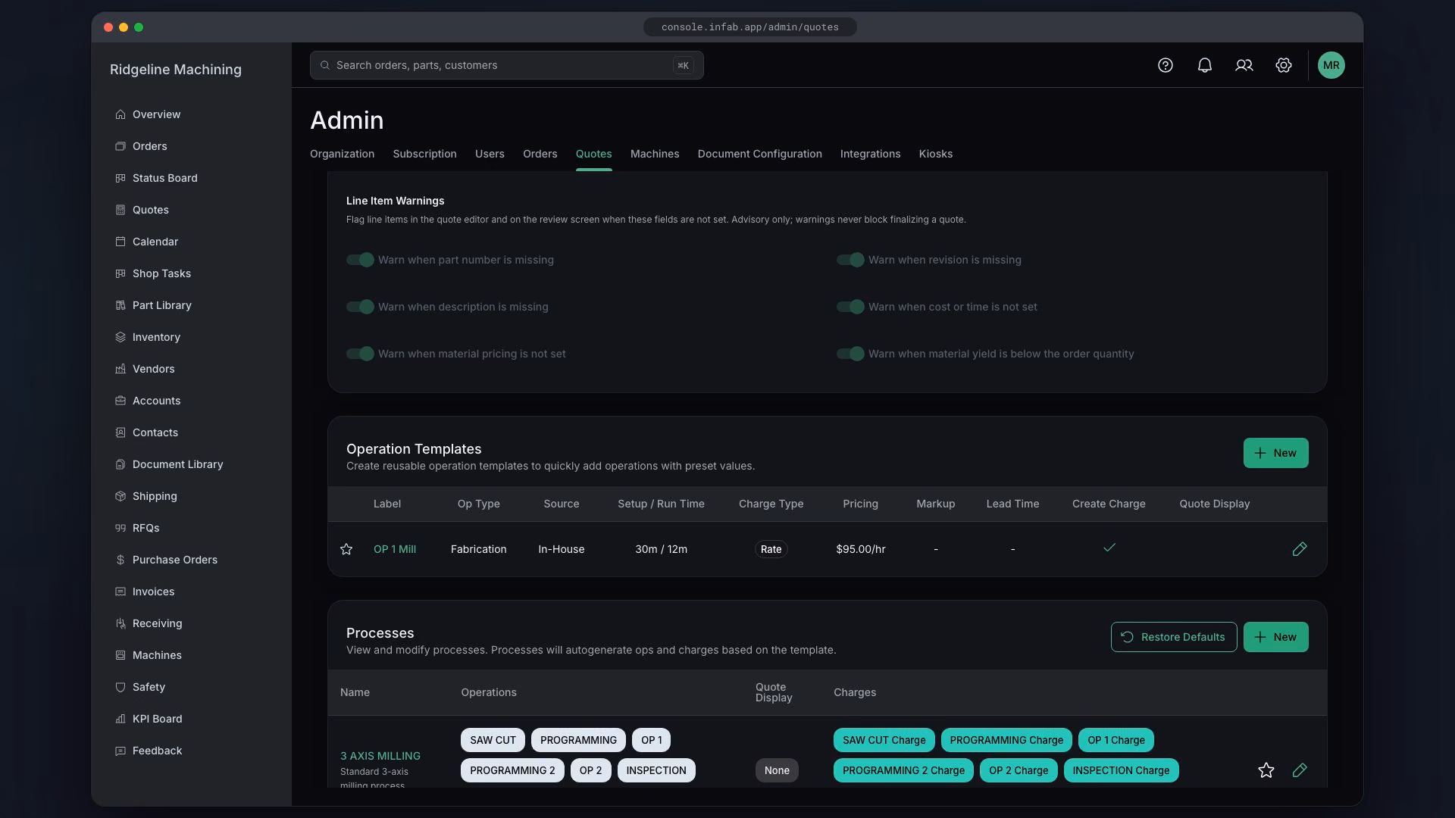The height and width of the screenshot is (818, 1455).
Task: Open the team members icon in header
Action: (x=1244, y=65)
